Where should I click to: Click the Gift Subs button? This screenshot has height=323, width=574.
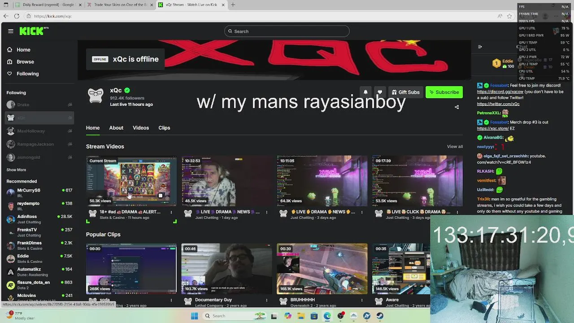[x=405, y=92]
